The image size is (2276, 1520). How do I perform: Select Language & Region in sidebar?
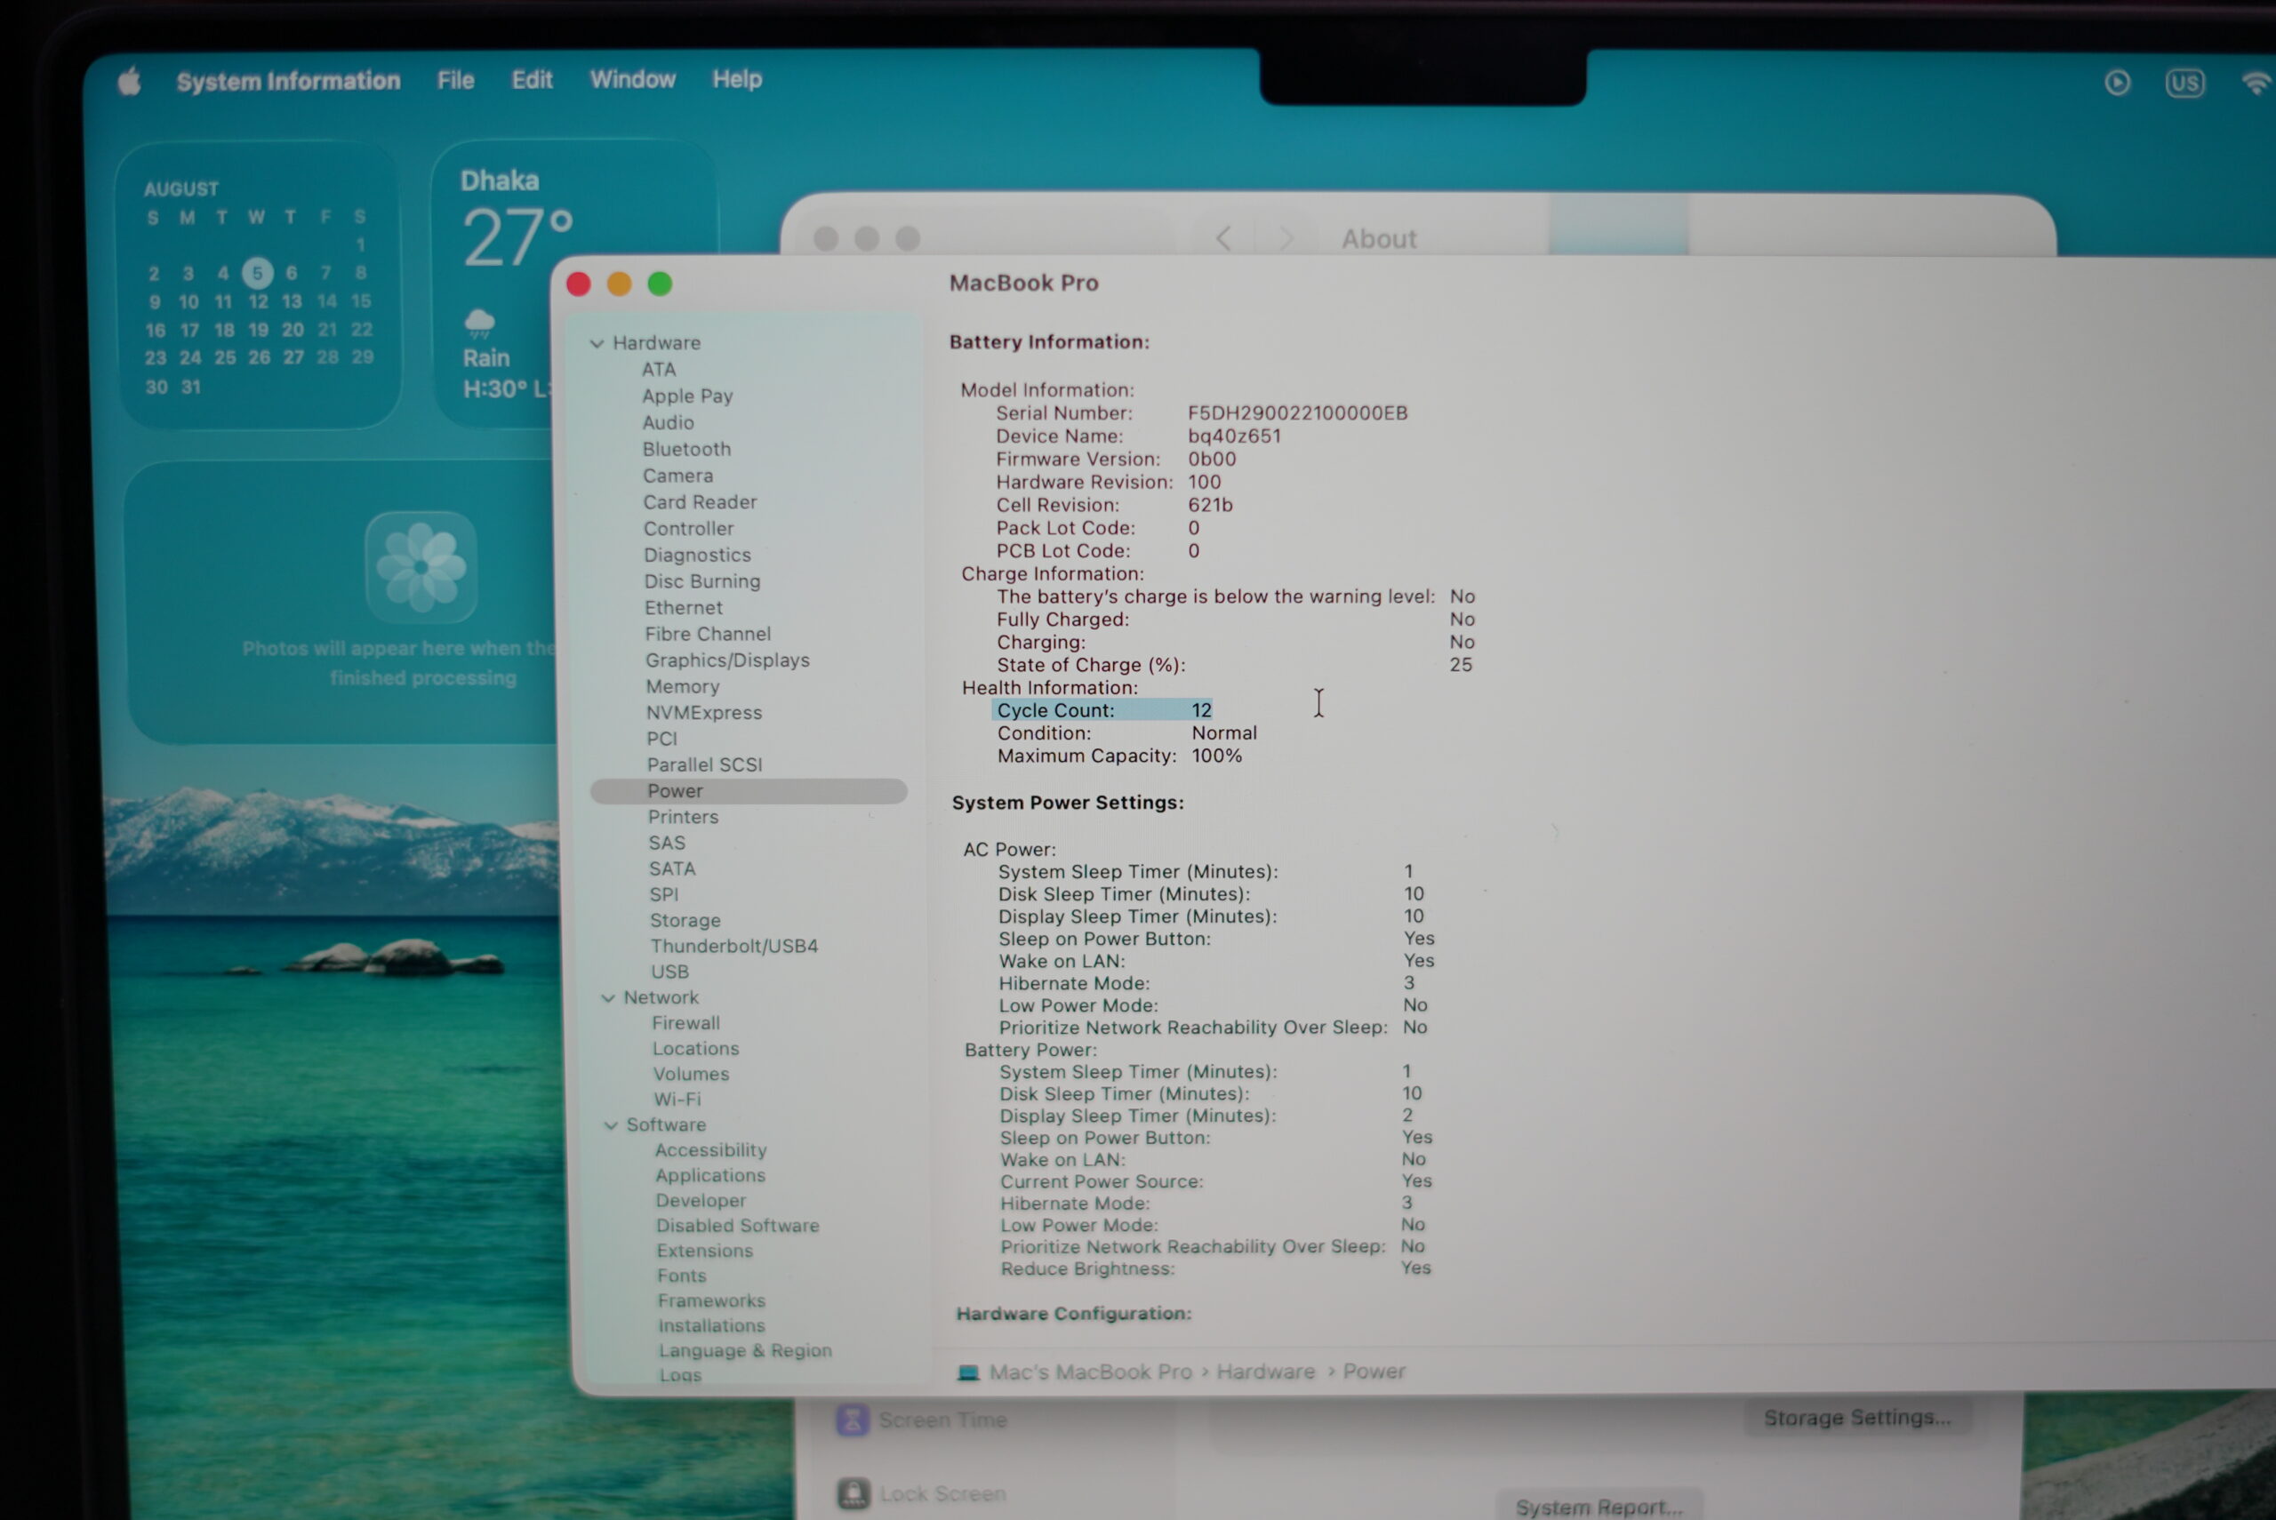[x=744, y=1351]
